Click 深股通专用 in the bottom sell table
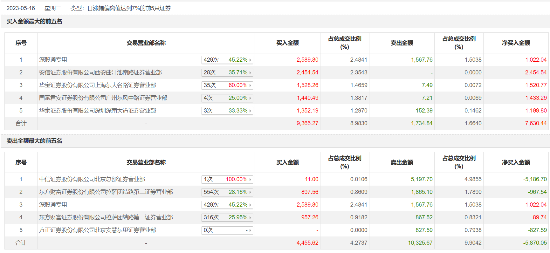 click(53, 205)
